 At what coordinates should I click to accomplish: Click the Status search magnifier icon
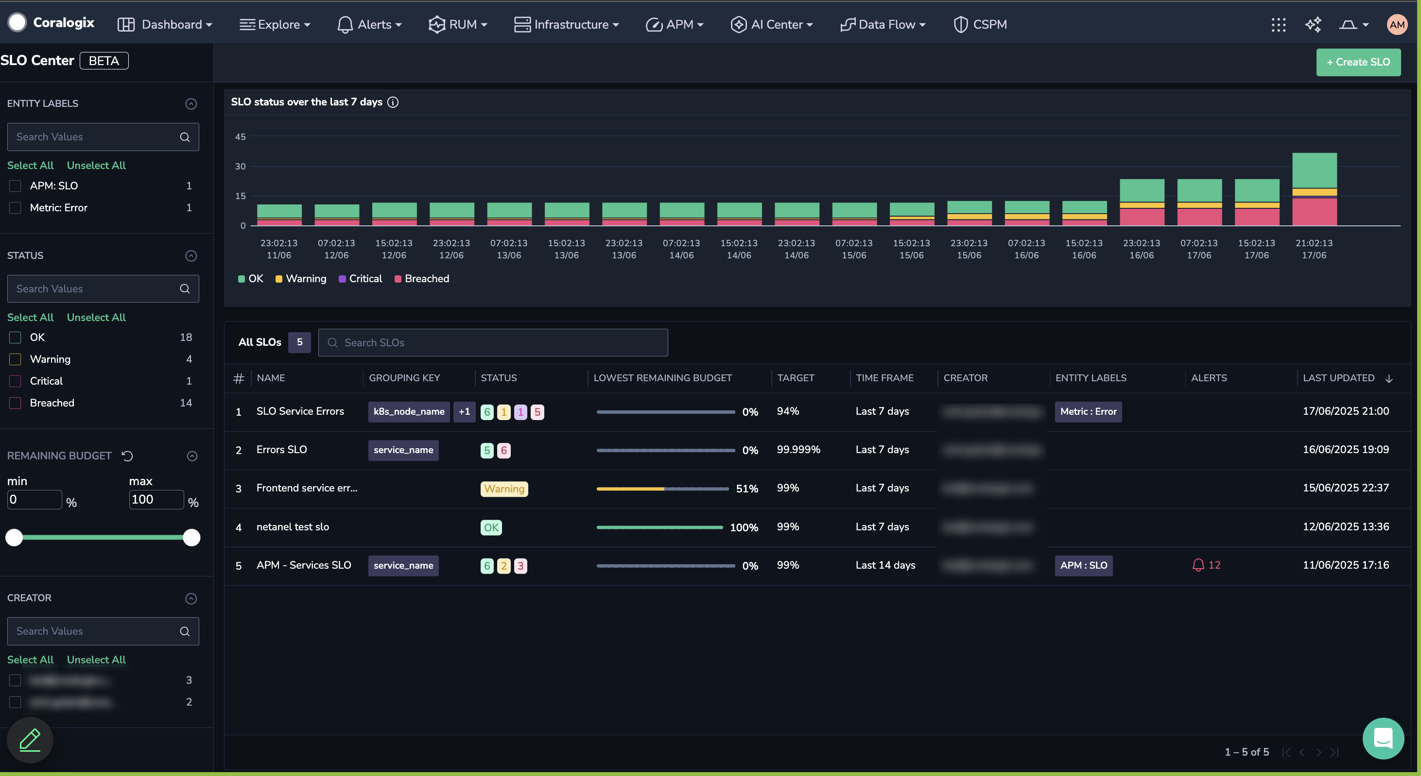coord(185,289)
